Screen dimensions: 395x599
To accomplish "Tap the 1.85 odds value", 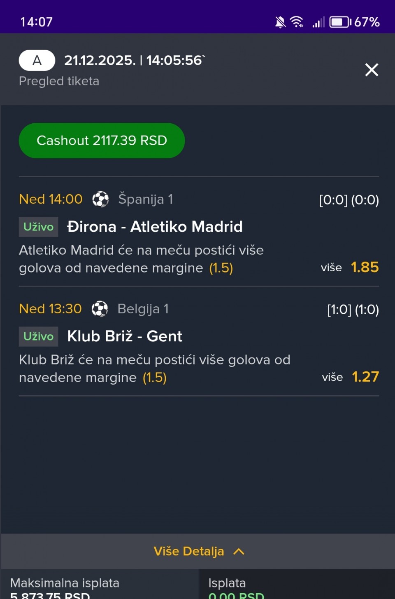I will click(x=365, y=267).
